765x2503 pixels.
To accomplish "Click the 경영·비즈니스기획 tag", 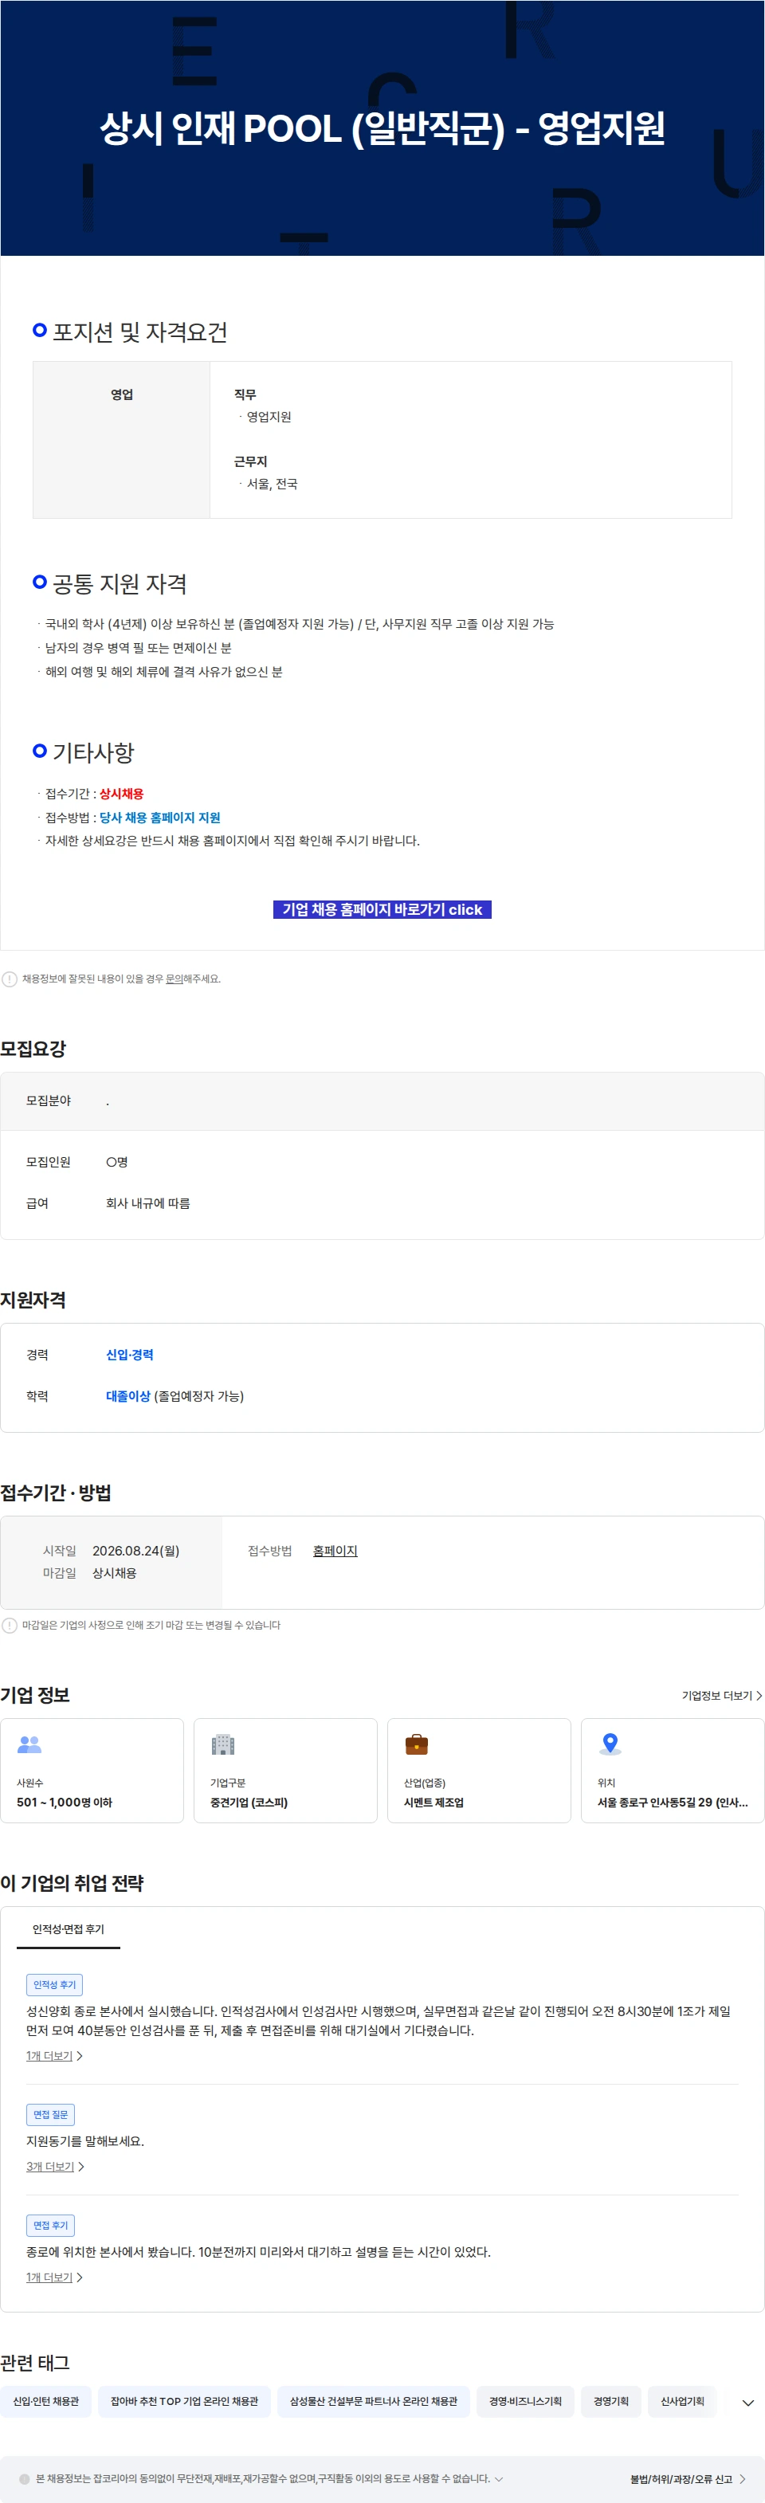I will point(525,2401).
